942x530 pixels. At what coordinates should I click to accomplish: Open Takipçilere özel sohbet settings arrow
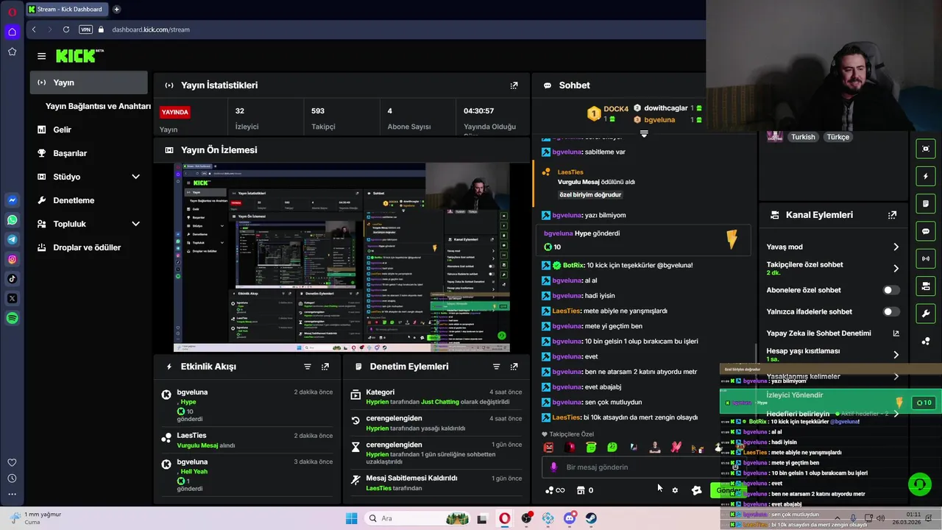(896, 269)
